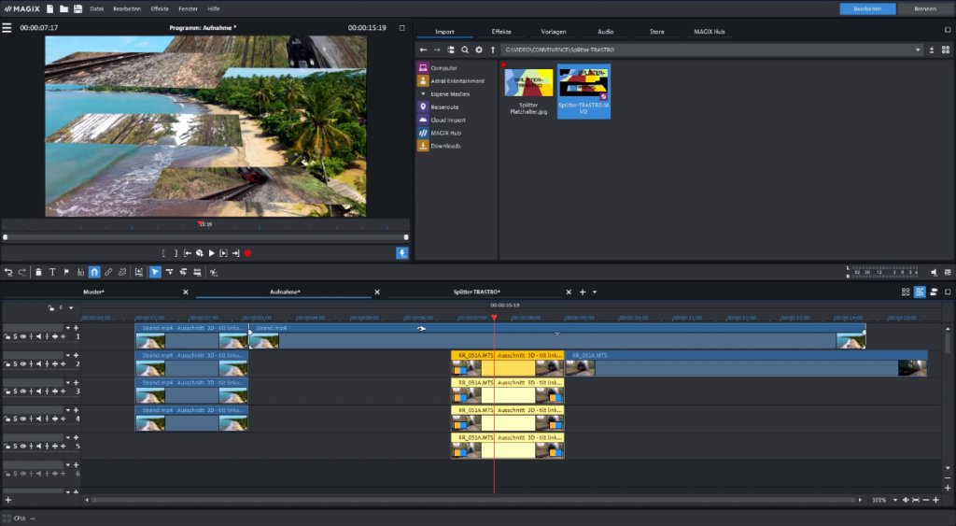Mute audio speaker on track 4
This screenshot has width=956, height=526.
[39, 419]
